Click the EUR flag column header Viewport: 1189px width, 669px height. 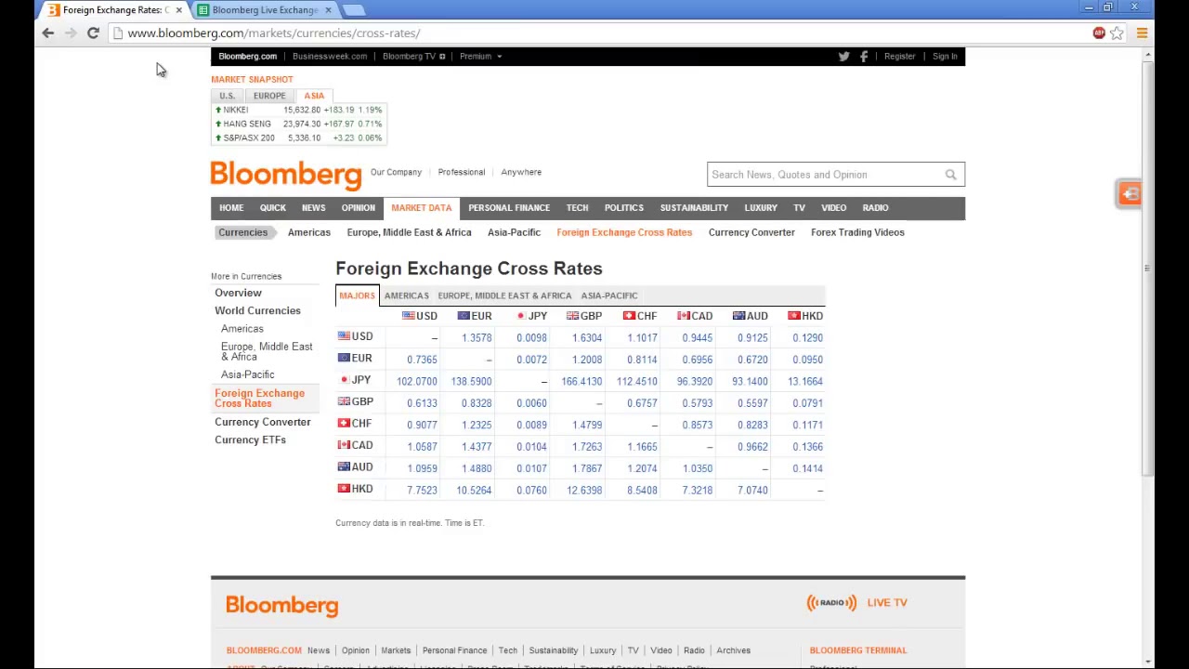coord(475,316)
